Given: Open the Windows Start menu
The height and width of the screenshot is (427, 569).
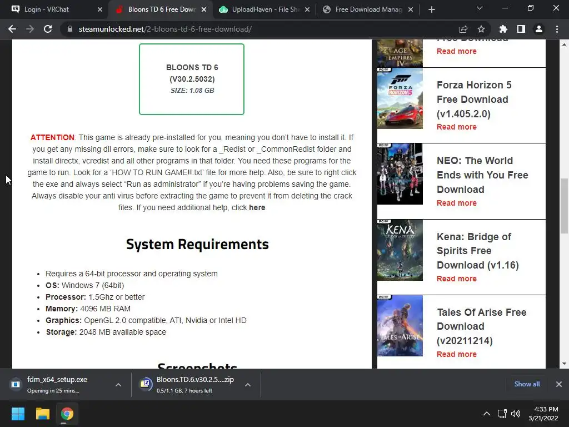Looking at the screenshot, I should (18, 414).
